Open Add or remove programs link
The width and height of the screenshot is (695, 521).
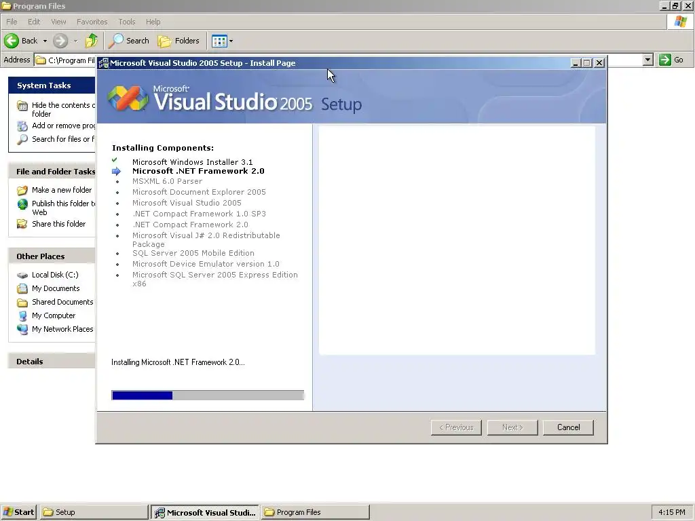coord(63,126)
